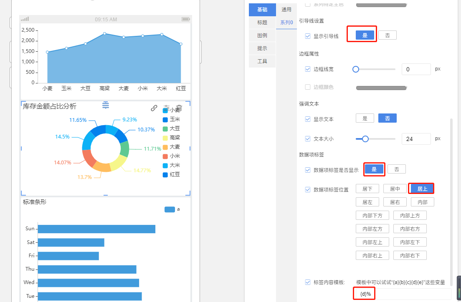This screenshot has height=302, width=461.
Task: Uncheck the 数据项标签位置 checkbox
Action: coord(308,189)
